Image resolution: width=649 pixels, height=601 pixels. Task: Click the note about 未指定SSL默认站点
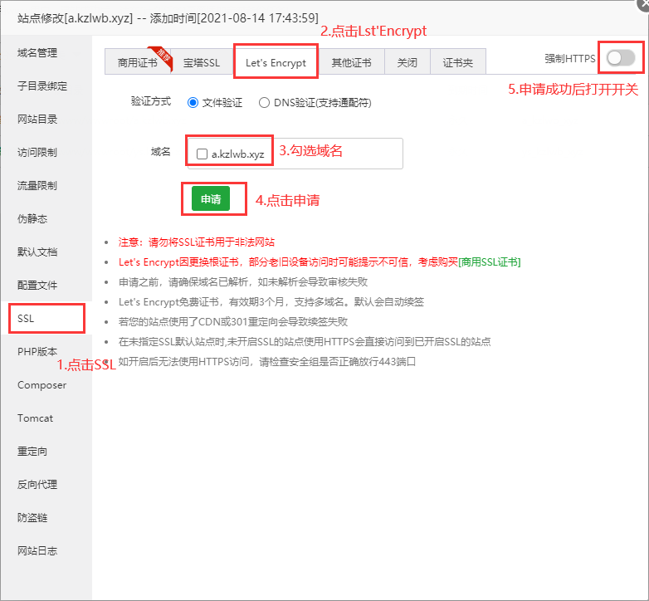pyautogui.click(x=305, y=341)
